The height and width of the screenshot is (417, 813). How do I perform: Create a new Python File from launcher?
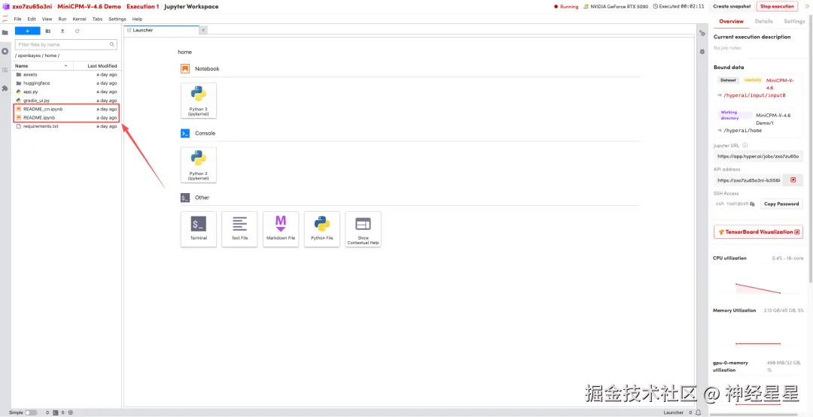pyautogui.click(x=322, y=228)
